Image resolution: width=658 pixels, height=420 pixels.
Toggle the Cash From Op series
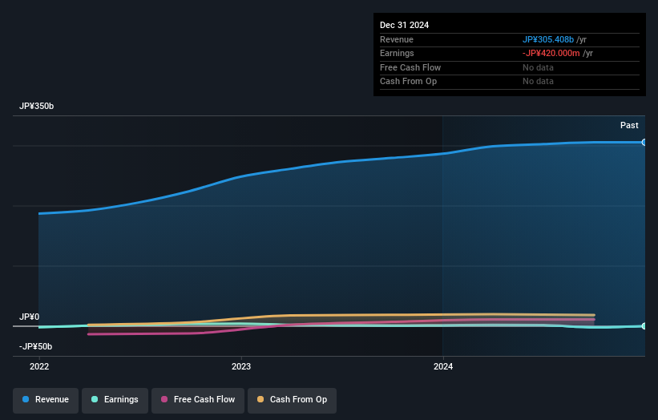point(292,400)
